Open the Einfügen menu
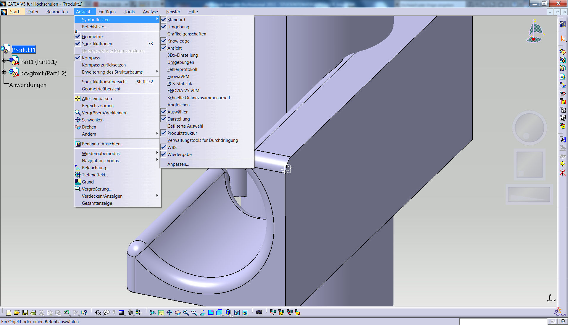 coord(107,12)
